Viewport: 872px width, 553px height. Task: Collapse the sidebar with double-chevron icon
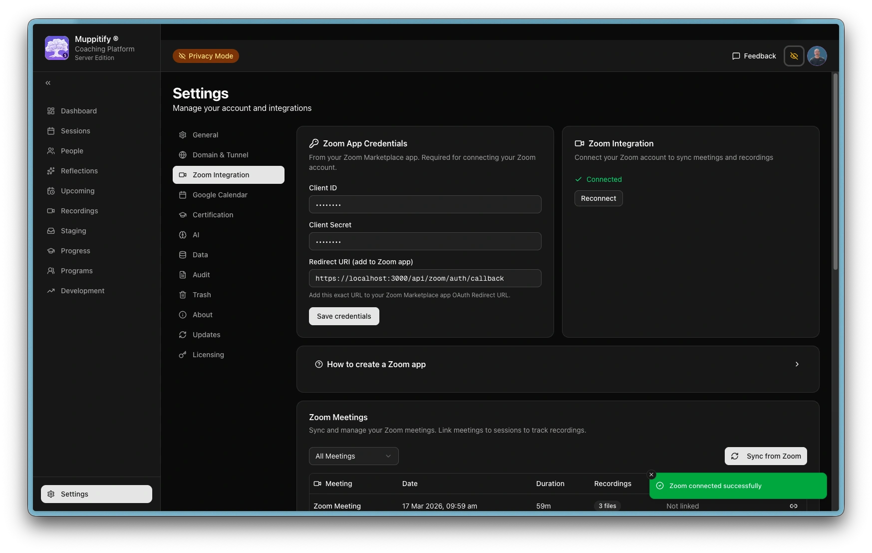click(x=48, y=83)
